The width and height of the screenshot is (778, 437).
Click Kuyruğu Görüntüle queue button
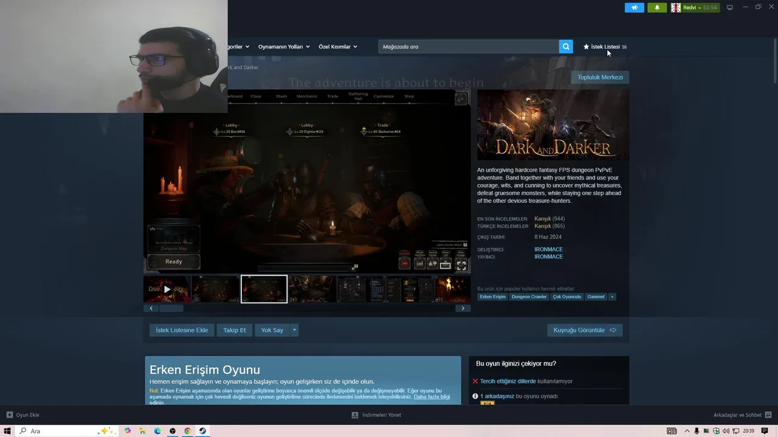(585, 330)
